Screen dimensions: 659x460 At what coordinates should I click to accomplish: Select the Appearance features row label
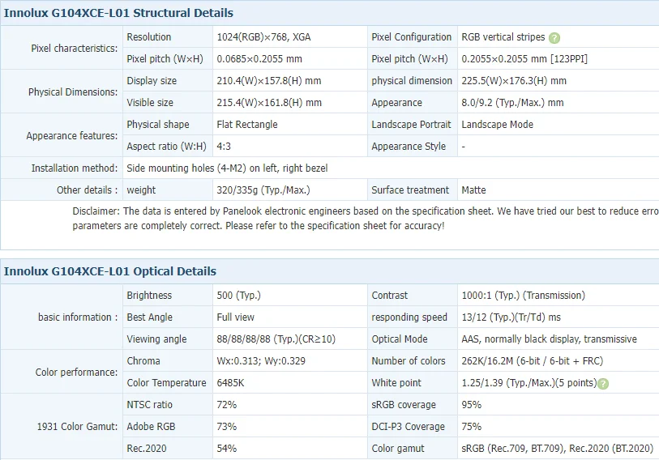(x=72, y=136)
